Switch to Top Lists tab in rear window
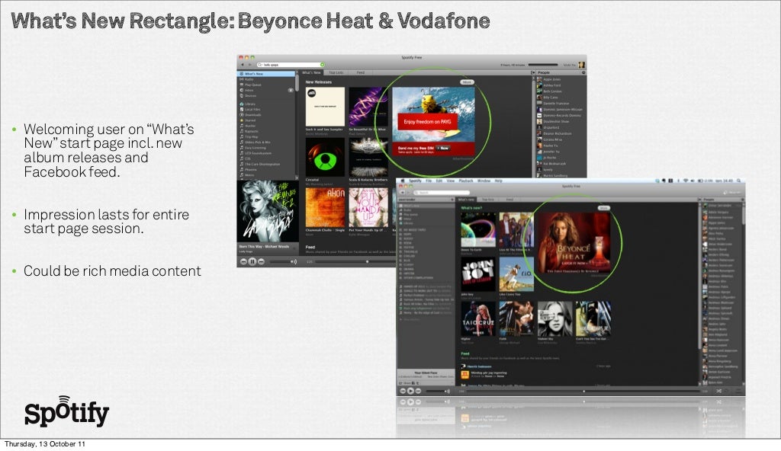 click(x=336, y=72)
